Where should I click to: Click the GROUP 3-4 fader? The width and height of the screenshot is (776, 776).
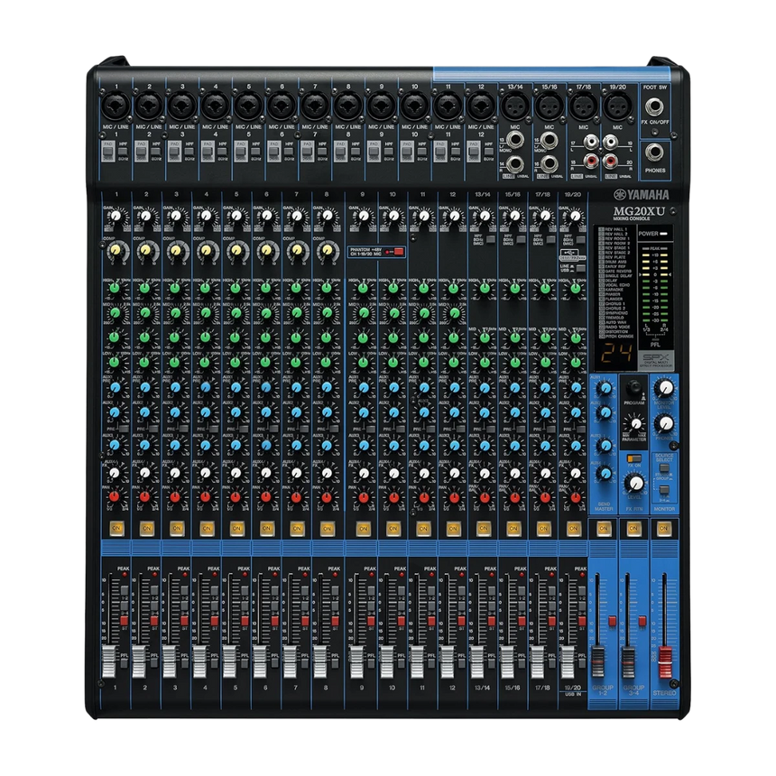[x=628, y=662]
